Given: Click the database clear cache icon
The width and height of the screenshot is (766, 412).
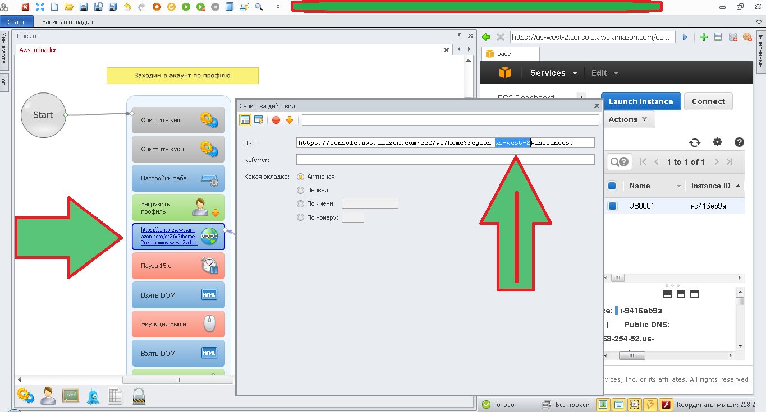Looking at the screenshot, I should click(x=733, y=37).
